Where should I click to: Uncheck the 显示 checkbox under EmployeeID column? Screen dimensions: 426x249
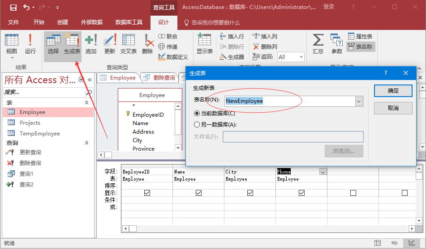coord(147,193)
